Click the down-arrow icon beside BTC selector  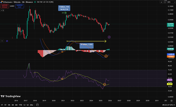(x=161, y=2)
